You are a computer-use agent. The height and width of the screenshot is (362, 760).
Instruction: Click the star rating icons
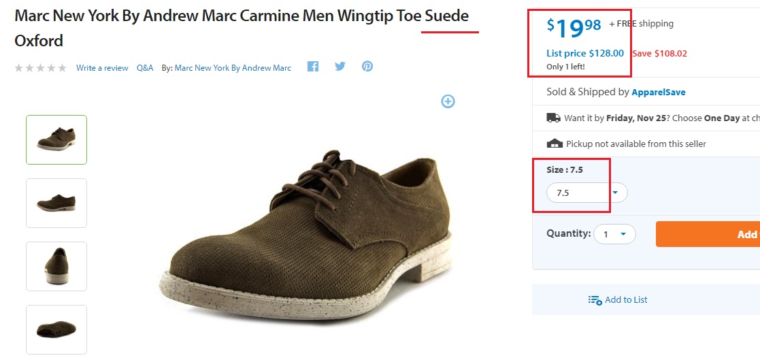[x=41, y=68]
